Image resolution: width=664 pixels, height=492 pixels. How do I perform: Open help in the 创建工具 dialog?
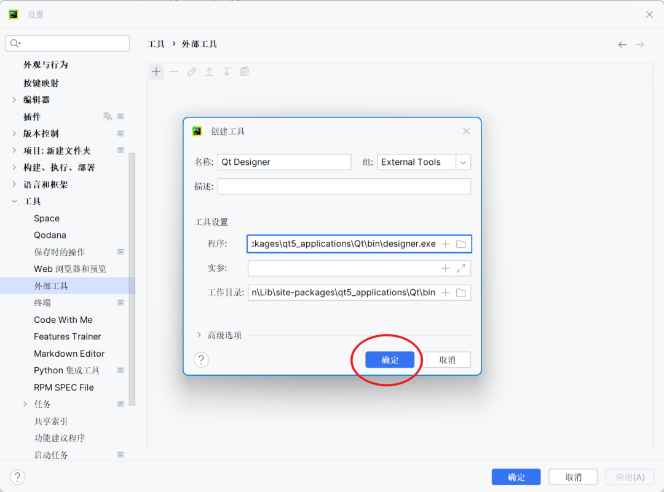201,360
